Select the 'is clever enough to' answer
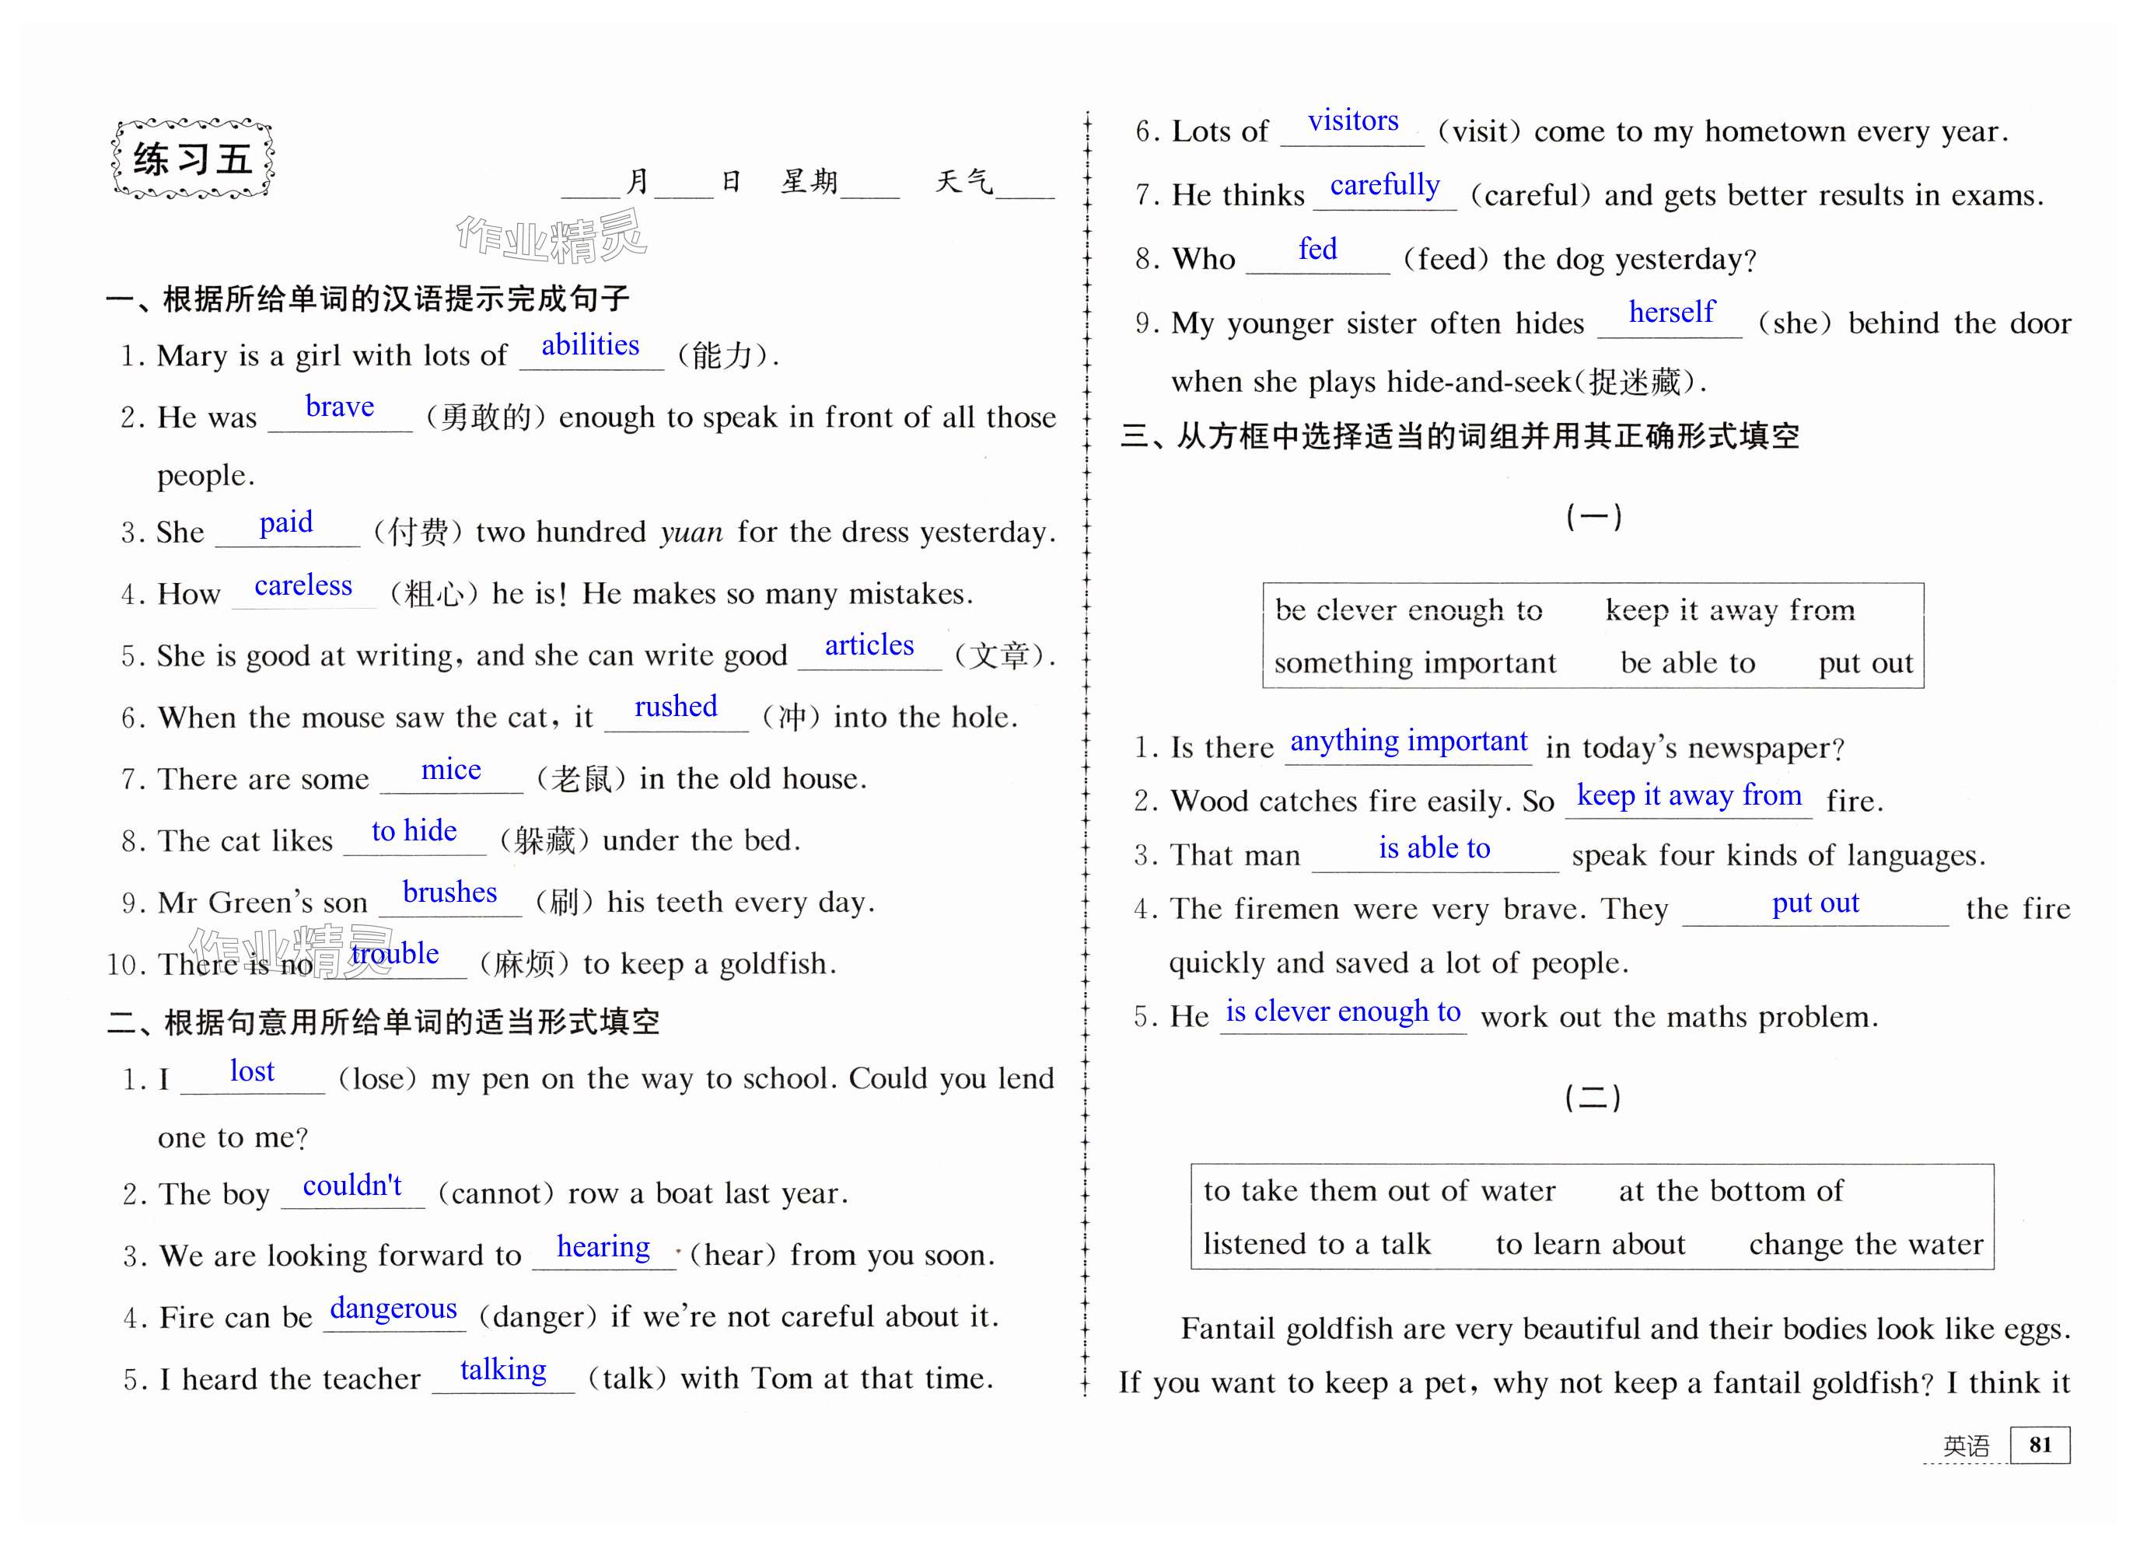The width and height of the screenshot is (2140, 1544). pyautogui.click(x=1343, y=1012)
